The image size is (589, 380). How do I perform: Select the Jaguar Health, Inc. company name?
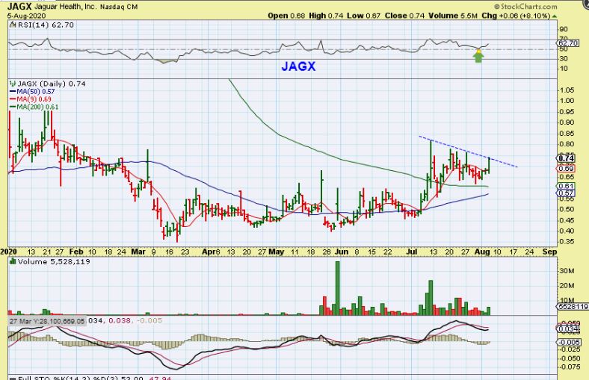(66, 7)
